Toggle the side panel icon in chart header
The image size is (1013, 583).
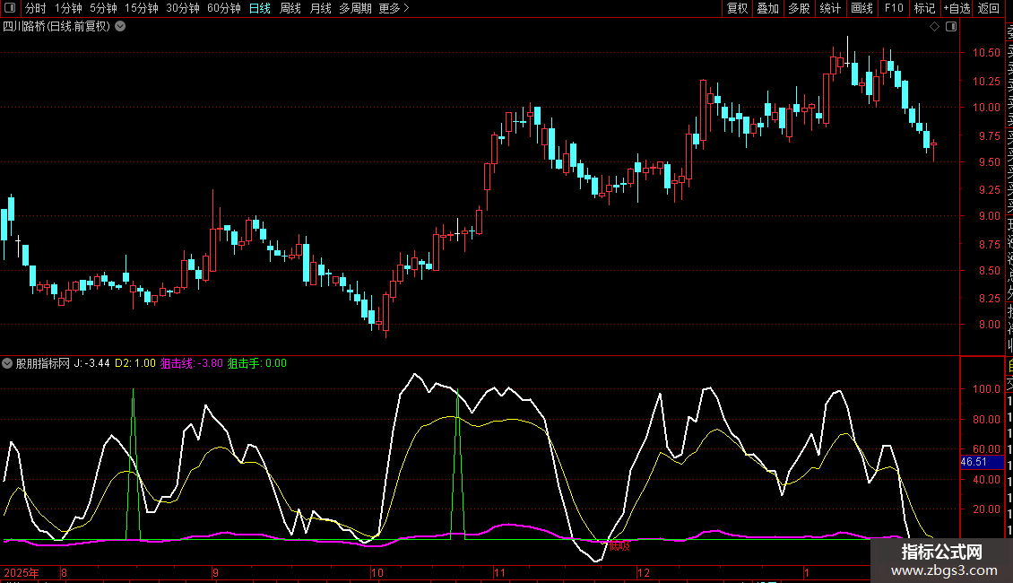click(x=950, y=27)
